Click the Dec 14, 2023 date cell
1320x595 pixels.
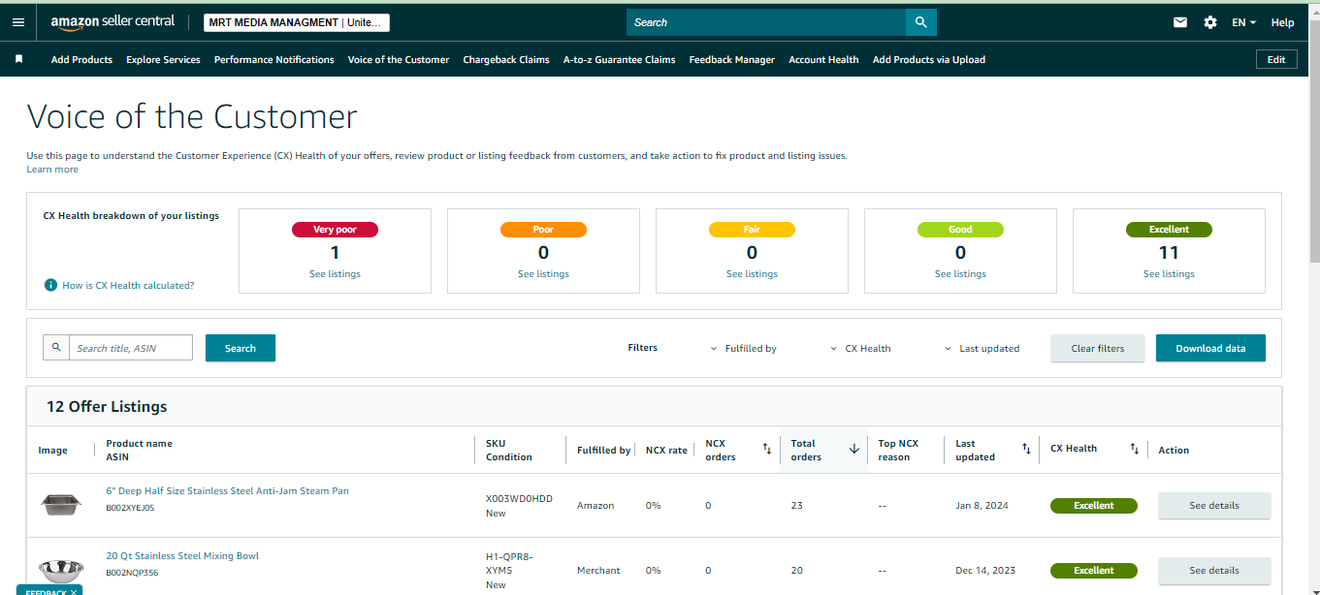[x=985, y=570]
